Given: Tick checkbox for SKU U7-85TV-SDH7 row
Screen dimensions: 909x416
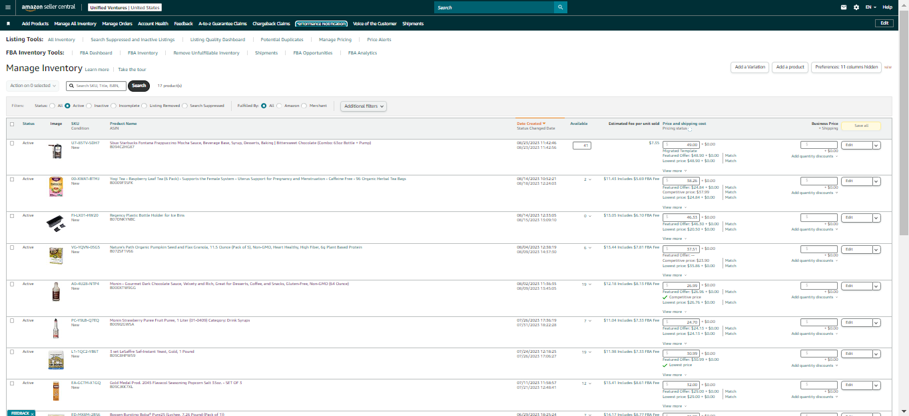Looking at the screenshot, I should 12,143.
